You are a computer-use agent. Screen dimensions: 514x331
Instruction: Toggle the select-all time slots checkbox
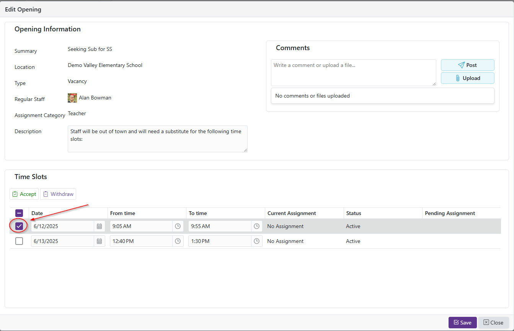19,213
